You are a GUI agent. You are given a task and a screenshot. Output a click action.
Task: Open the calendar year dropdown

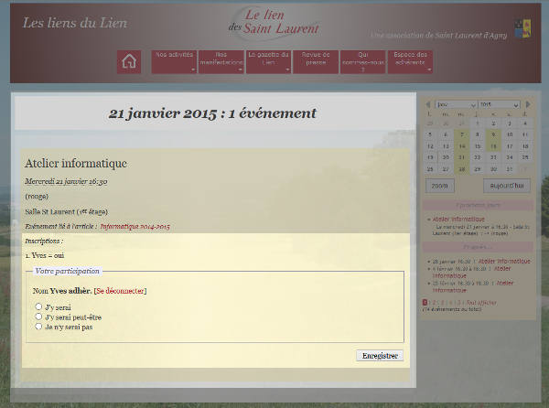(499, 105)
